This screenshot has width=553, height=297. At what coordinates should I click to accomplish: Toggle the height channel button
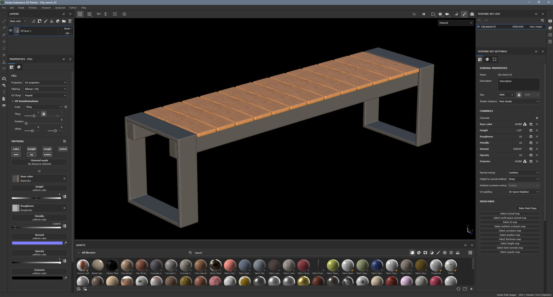32,149
